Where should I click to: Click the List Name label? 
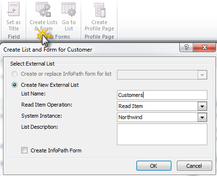[33, 94]
